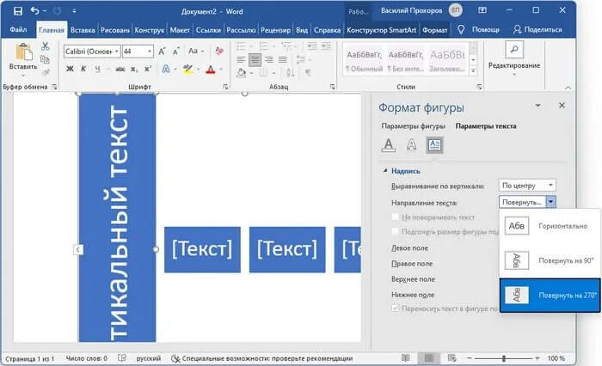Click the first [Текст] SmartArt box
Viewport: 602px width, 366px height.
(202, 249)
